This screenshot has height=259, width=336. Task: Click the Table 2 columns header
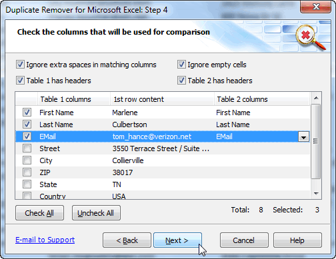(x=262, y=99)
